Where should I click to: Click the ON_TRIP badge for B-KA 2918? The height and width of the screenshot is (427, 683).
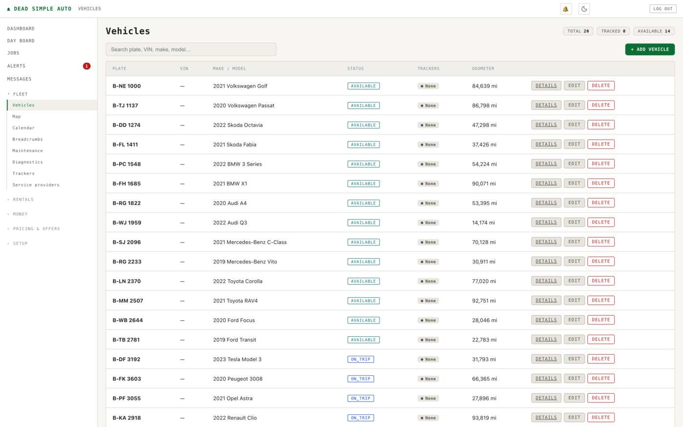pos(361,418)
